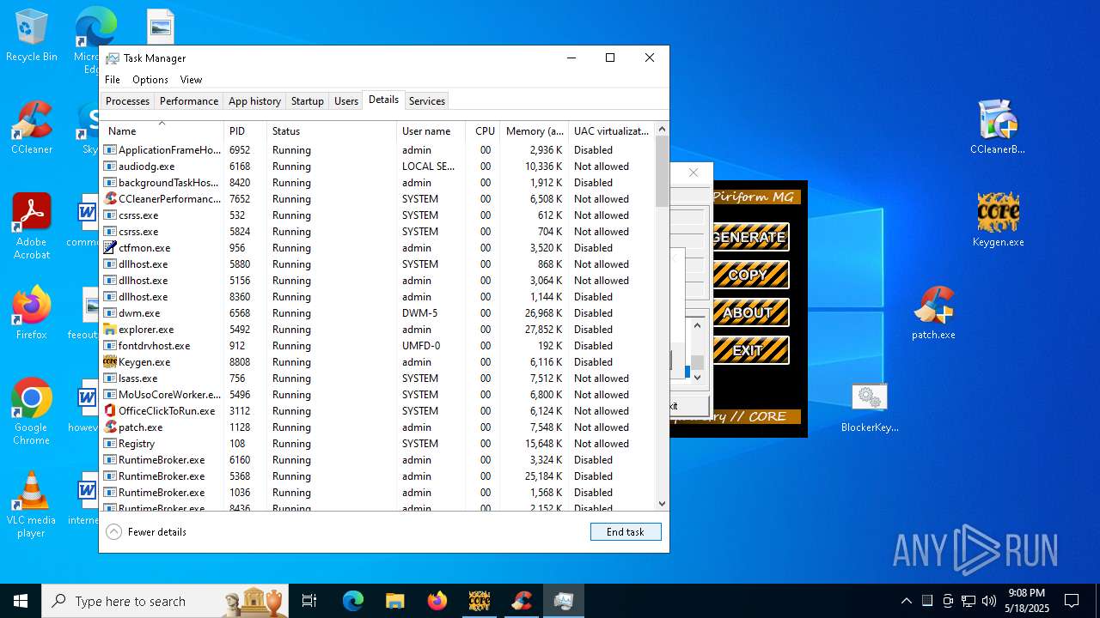Sort by Memory column header
Viewport: 1100px width, 618px height.
pos(534,131)
